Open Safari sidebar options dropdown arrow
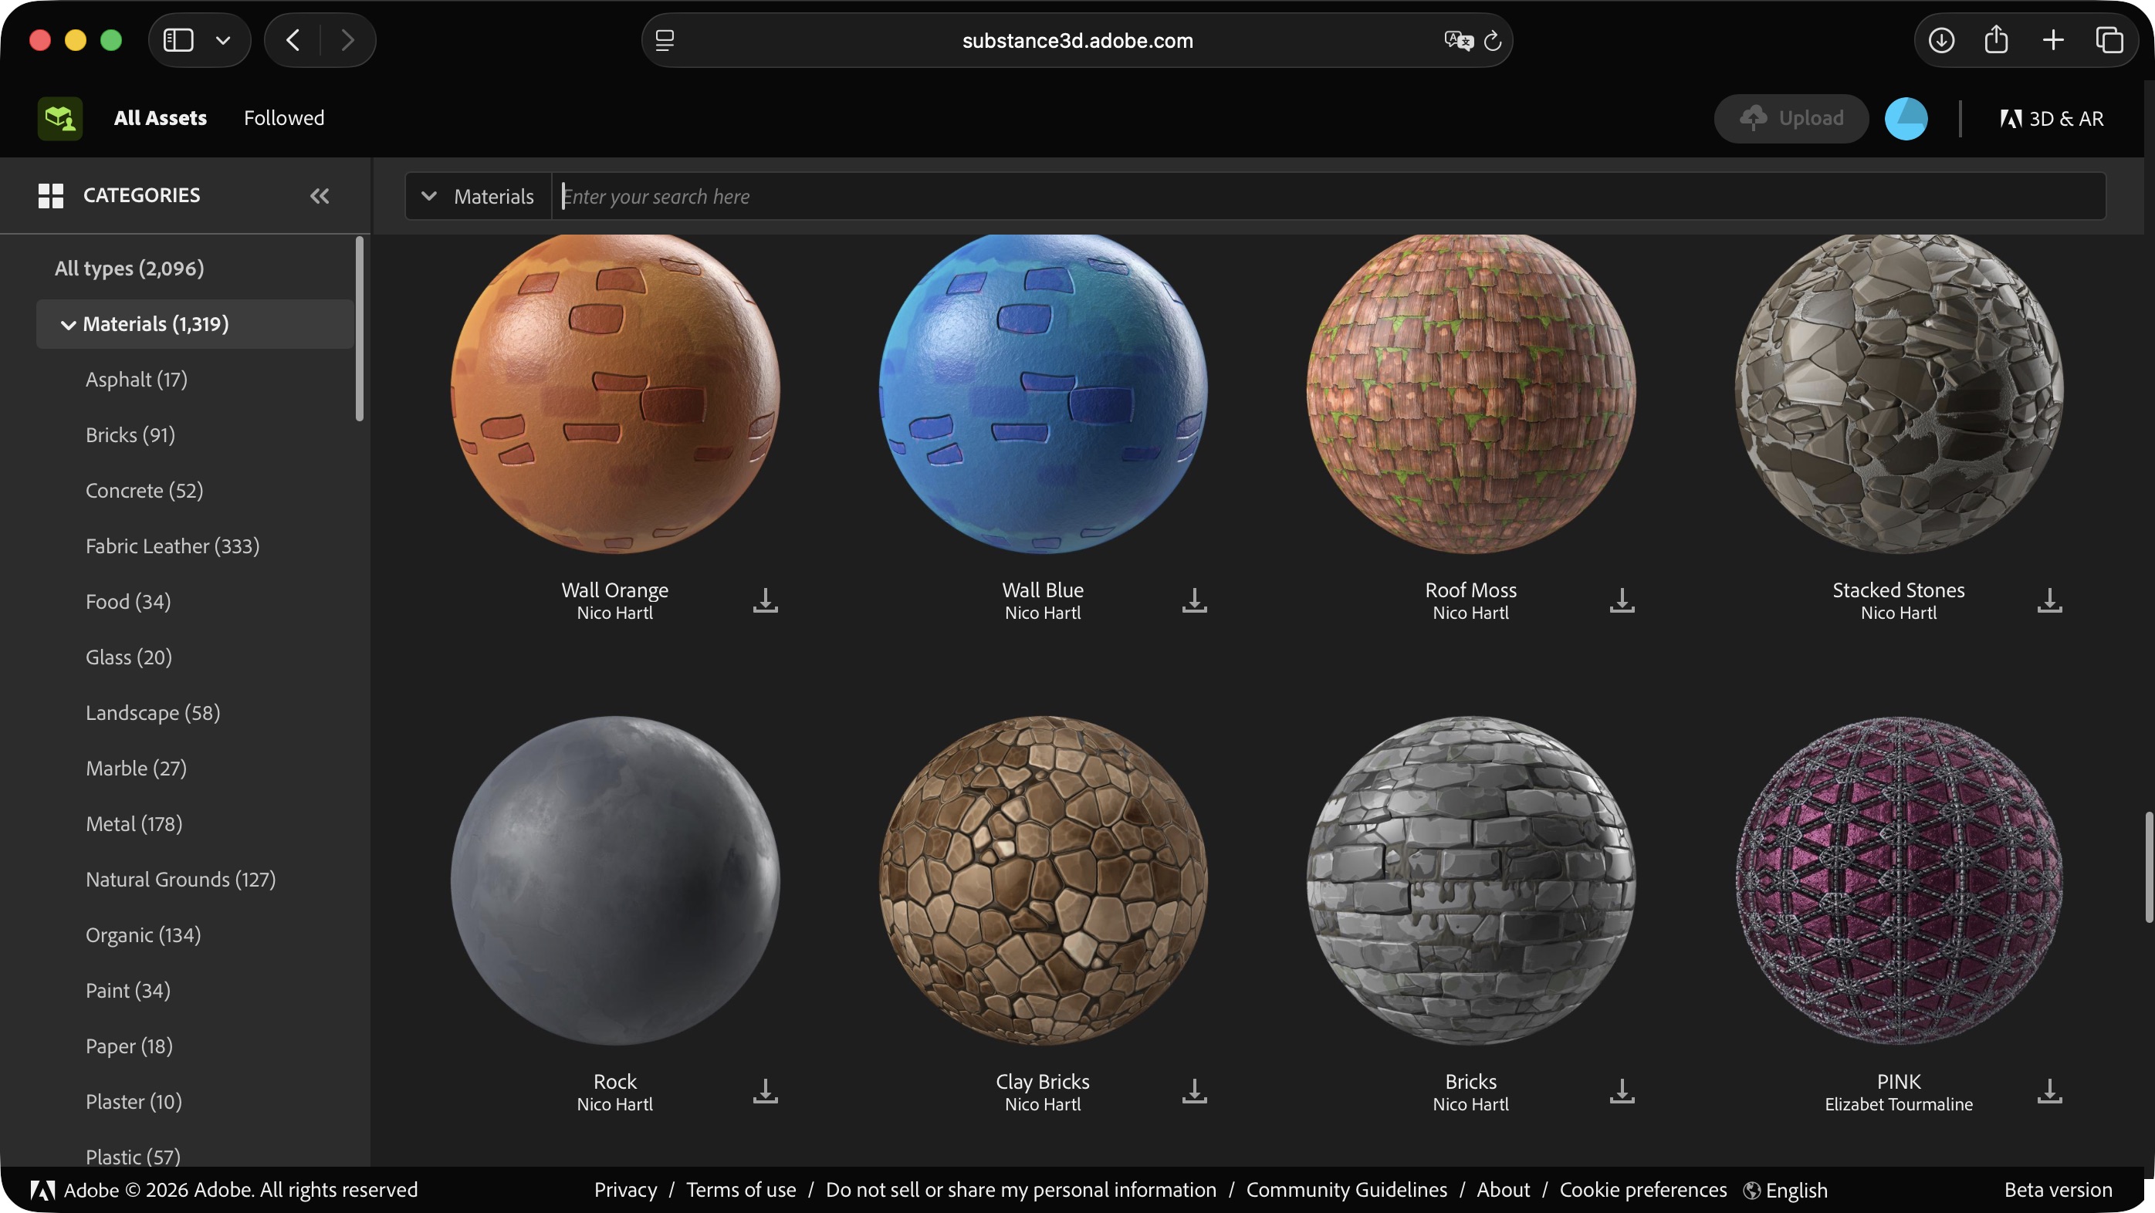Image resolution: width=2155 pixels, height=1213 pixels. [x=222, y=39]
